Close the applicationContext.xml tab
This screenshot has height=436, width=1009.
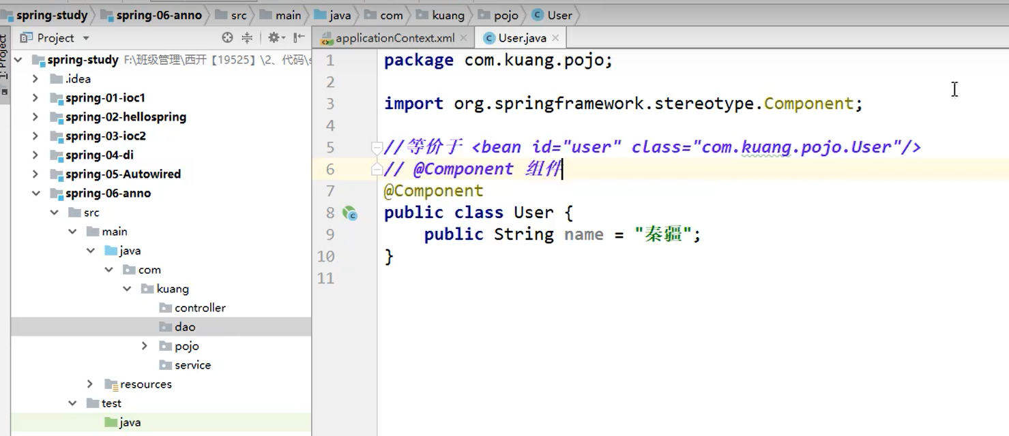coord(464,38)
